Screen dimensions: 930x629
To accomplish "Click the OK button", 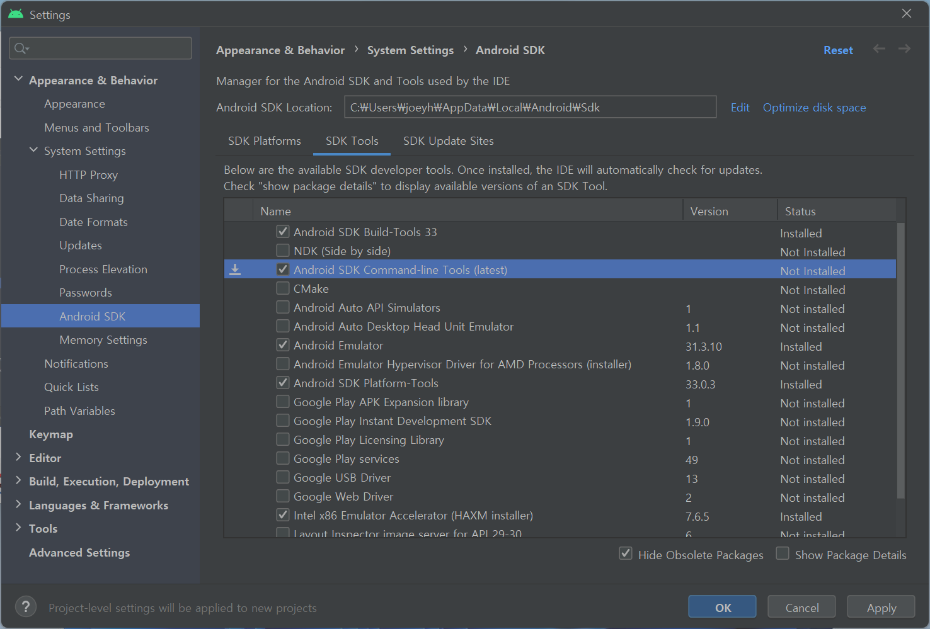I will [x=723, y=607].
